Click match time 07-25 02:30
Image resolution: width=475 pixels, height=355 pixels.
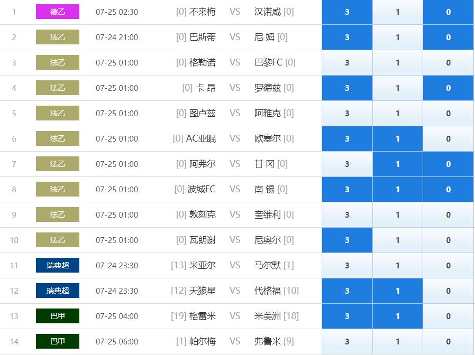click(x=117, y=12)
